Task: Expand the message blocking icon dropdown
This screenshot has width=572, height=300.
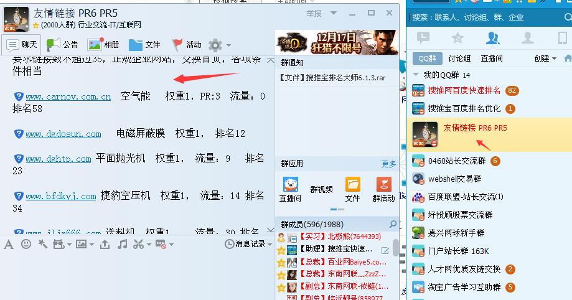Action: [x=171, y=245]
